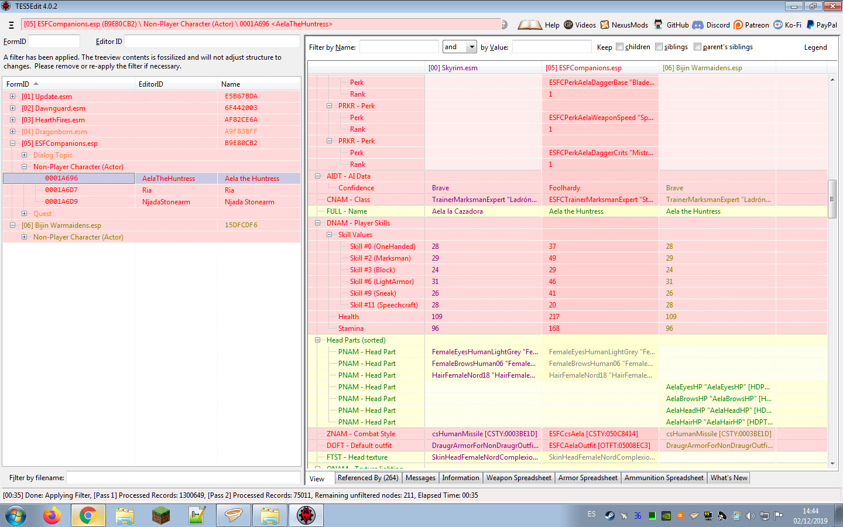Screen dimensions: 843x527
Task: Enable the Keep children checkbox
Action: [x=619, y=47]
